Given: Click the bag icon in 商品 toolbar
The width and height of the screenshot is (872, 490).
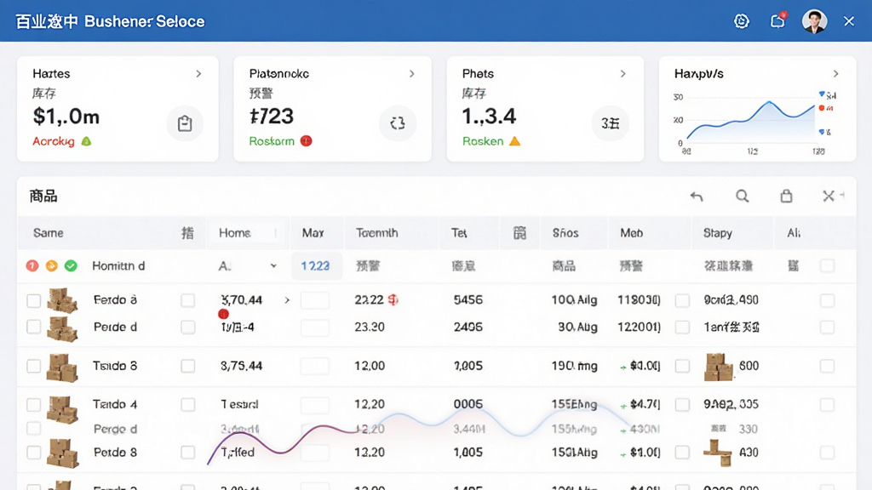Looking at the screenshot, I should click(x=786, y=197).
